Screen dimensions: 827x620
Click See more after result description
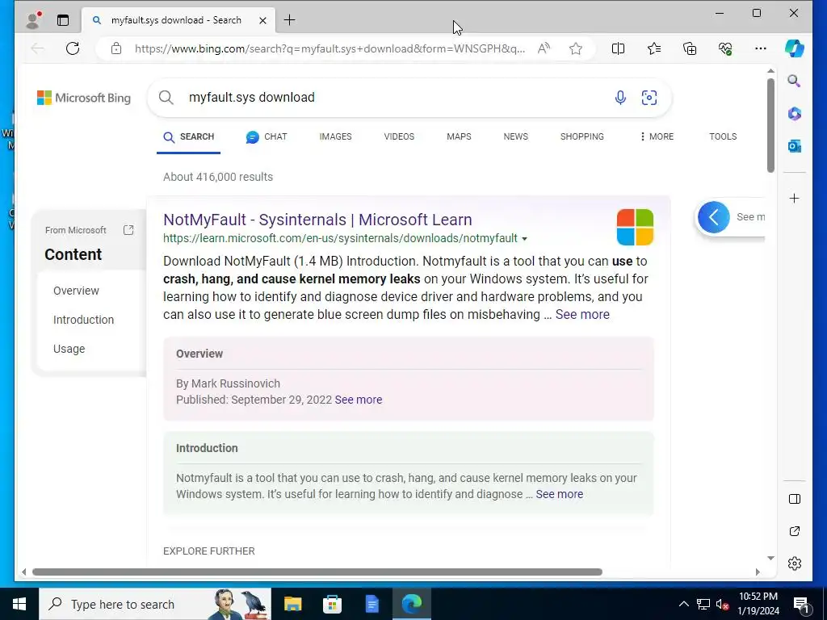(582, 314)
